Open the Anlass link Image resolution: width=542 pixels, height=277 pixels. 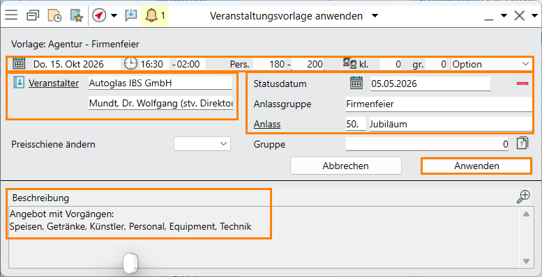267,124
